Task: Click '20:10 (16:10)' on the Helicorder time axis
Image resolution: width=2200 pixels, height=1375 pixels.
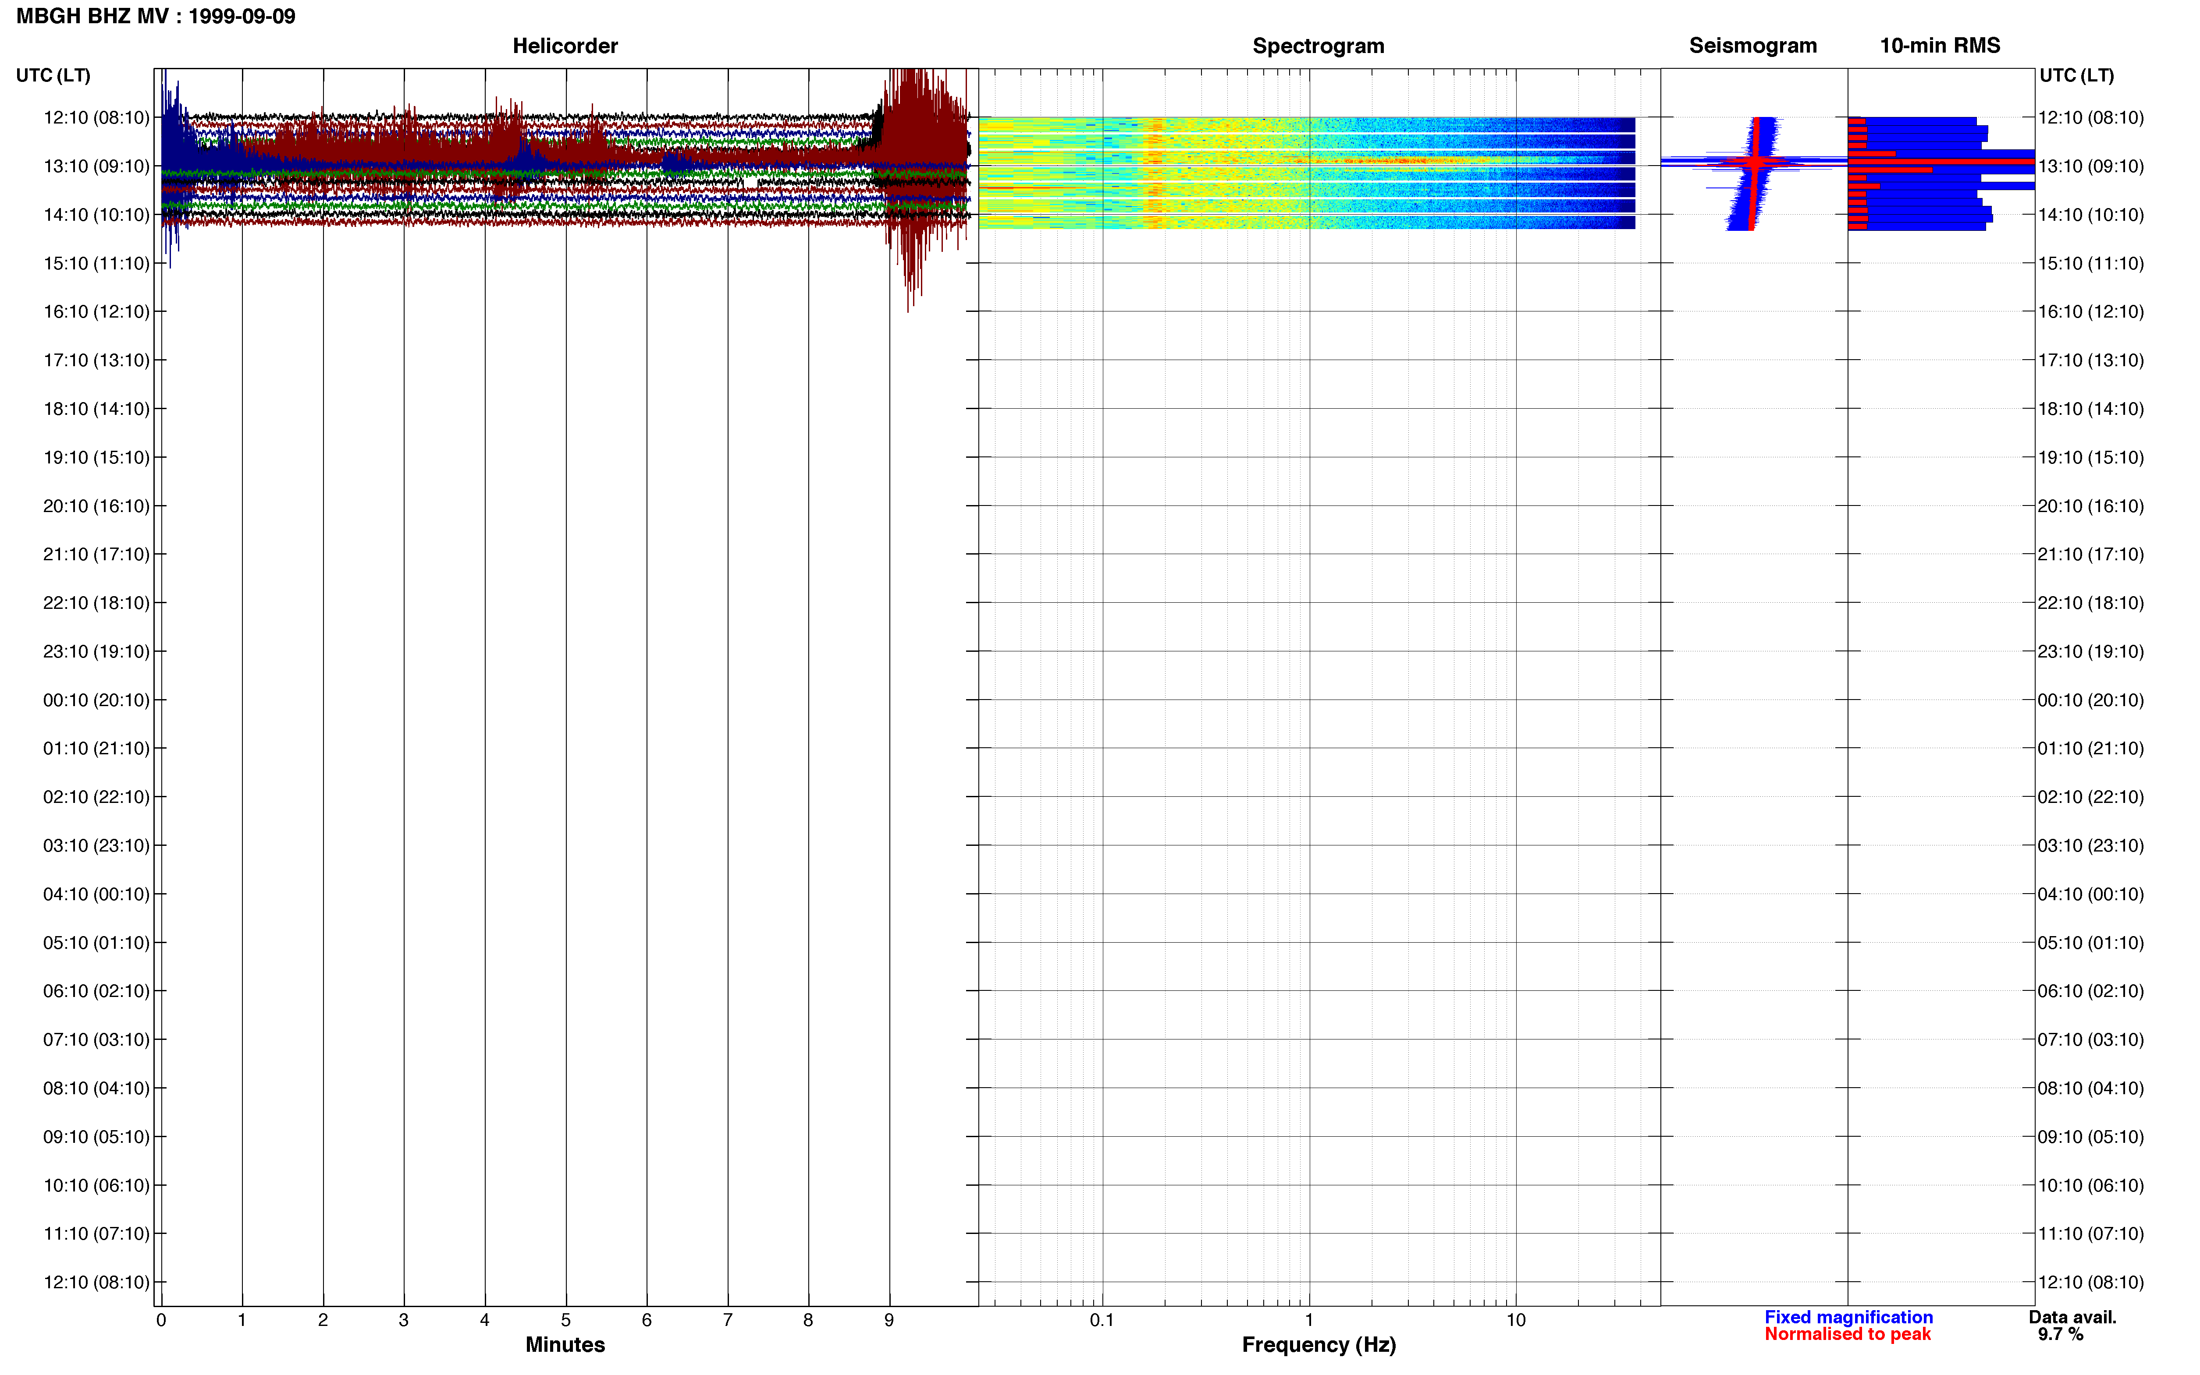Action: pyautogui.click(x=96, y=505)
